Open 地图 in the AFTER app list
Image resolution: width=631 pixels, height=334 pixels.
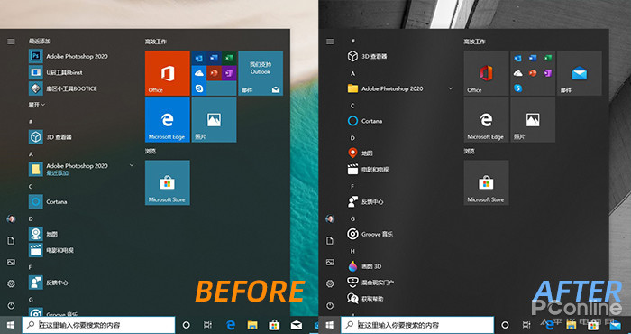(x=361, y=153)
